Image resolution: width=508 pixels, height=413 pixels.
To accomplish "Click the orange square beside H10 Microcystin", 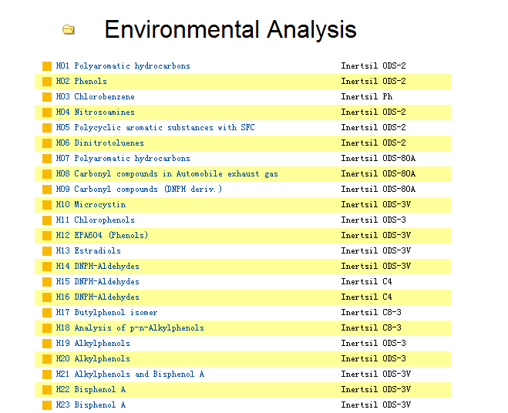I will (x=47, y=205).
